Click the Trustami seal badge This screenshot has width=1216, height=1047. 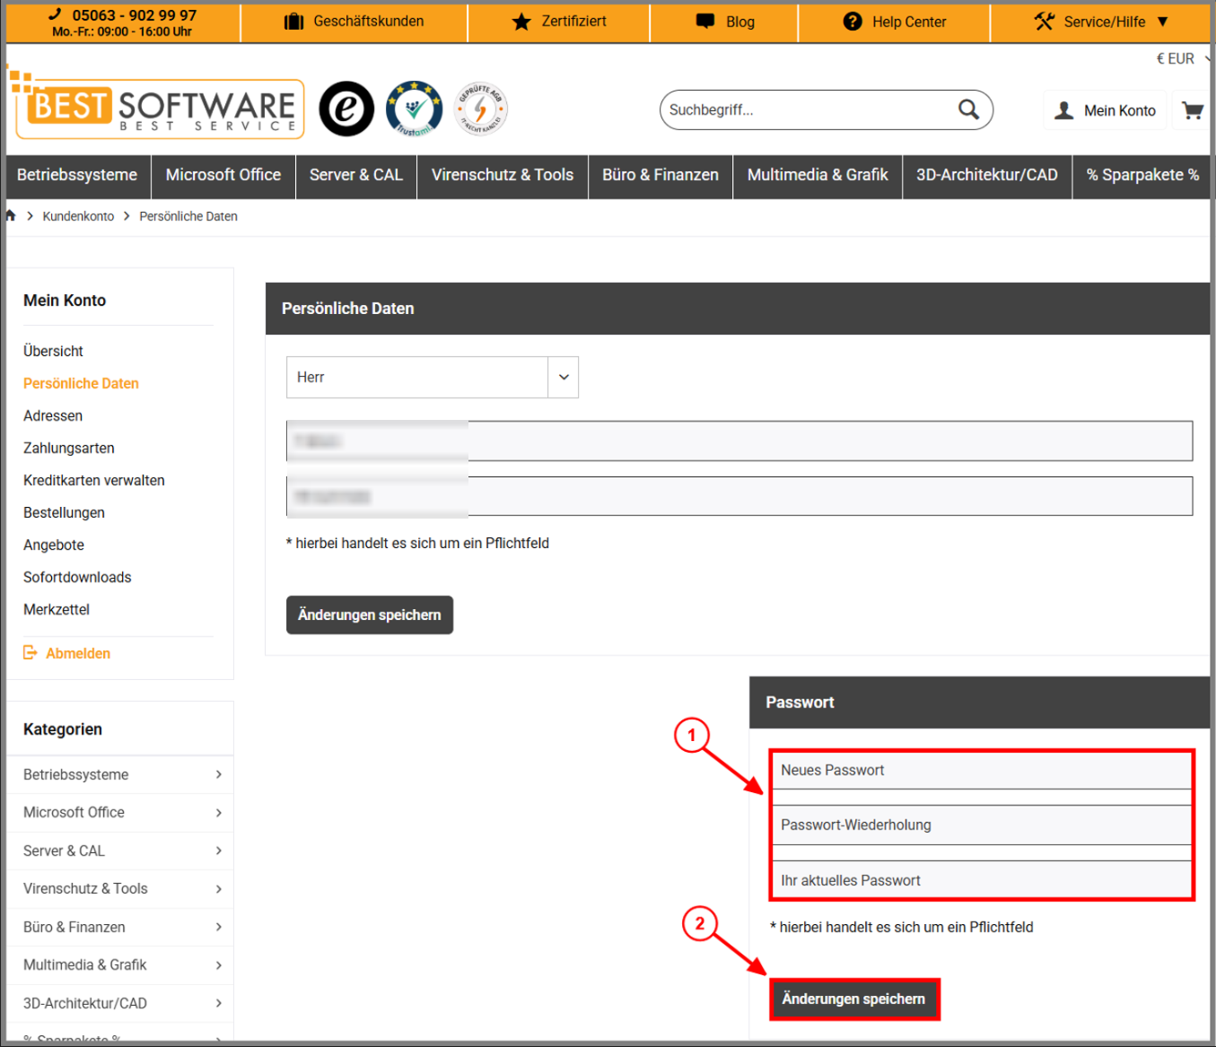(414, 109)
